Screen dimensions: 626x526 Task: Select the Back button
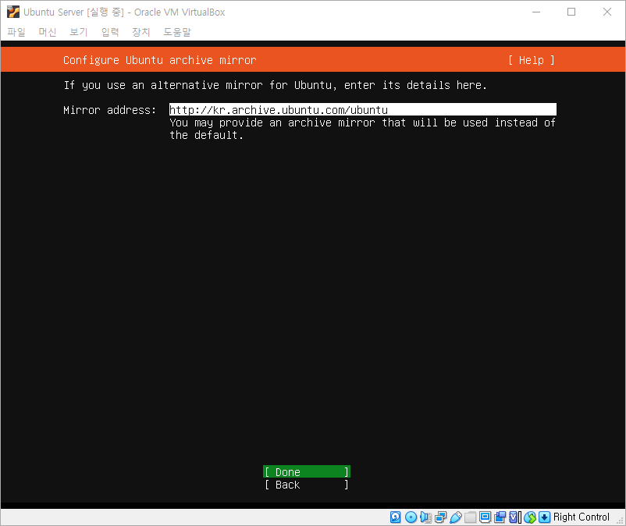tap(307, 485)
